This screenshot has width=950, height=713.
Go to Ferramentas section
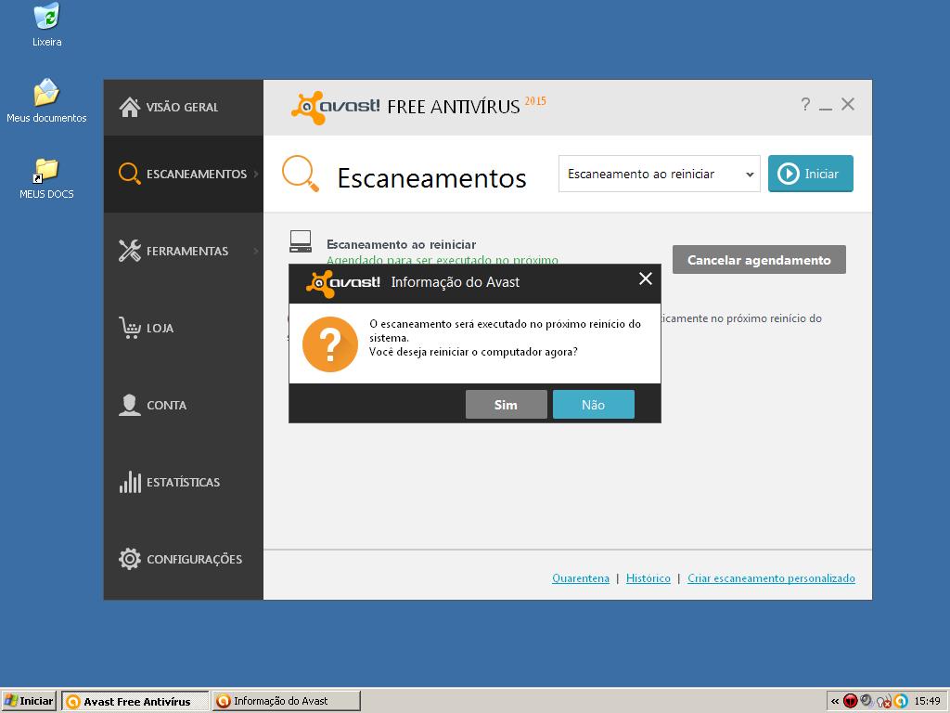[x=183, y=251]
